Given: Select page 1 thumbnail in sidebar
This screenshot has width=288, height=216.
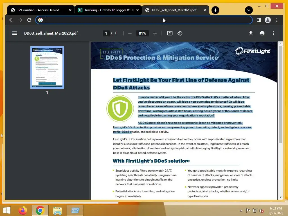Looking at the screenshot, I should (x=47, y=67).
